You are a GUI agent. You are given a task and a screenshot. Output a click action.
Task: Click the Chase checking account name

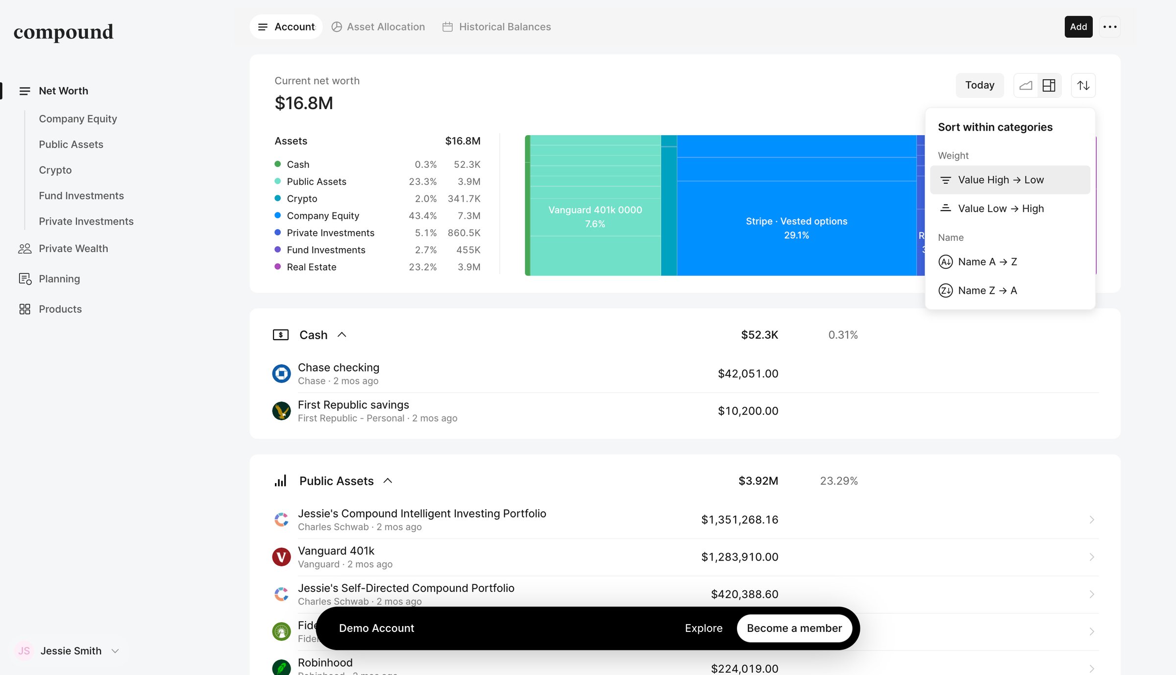[339, 368]
